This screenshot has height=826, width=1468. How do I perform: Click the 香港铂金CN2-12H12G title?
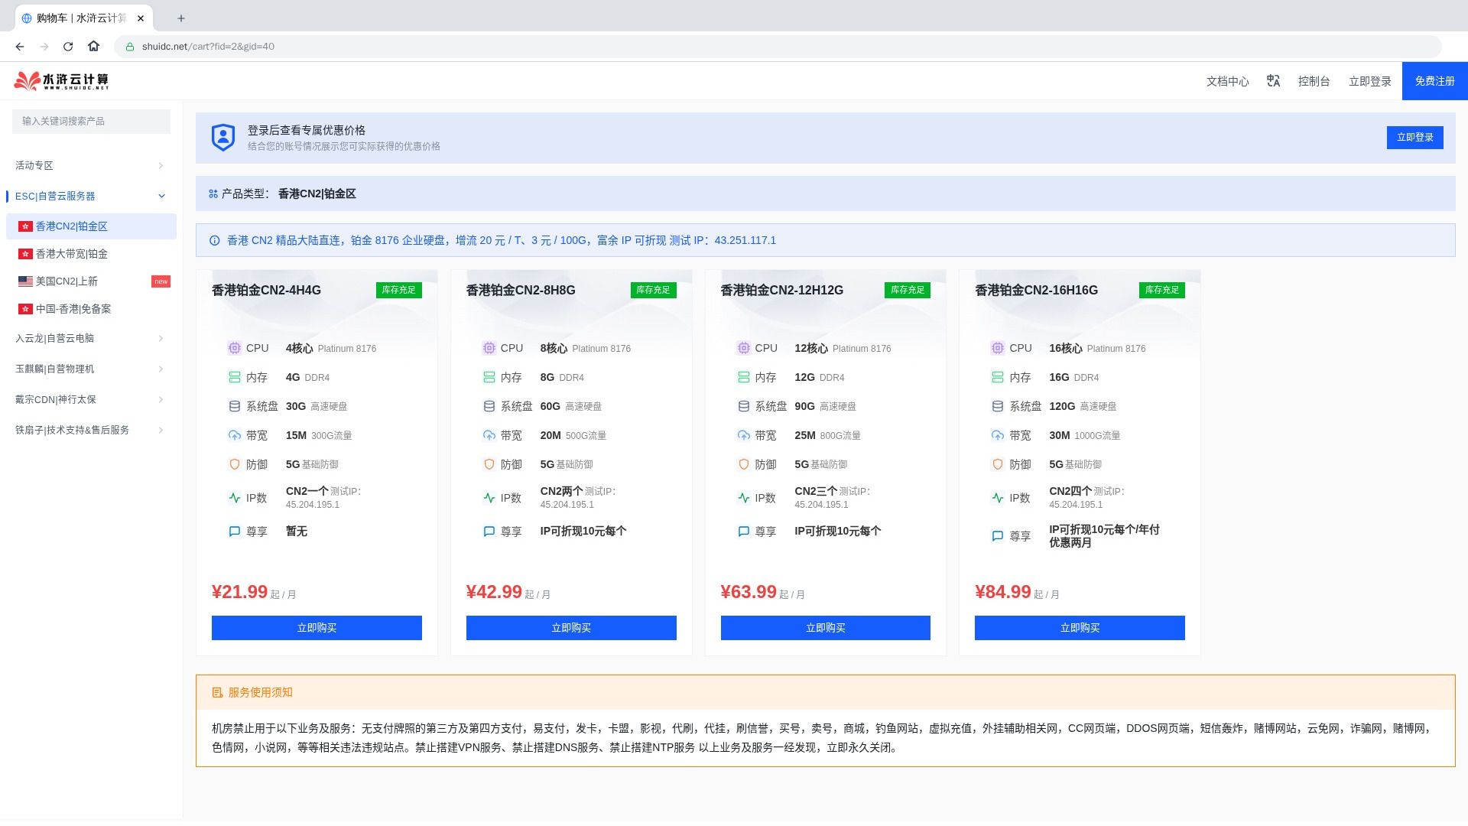pyautogui.click(x=781, y=291)
